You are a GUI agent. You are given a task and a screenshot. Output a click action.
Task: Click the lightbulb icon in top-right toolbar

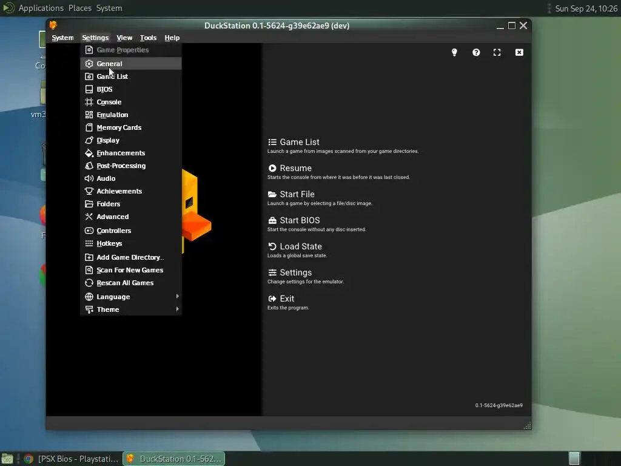point(454,52)
